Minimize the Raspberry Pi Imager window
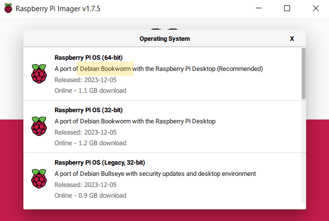The width and height of the screenshot is (329, 221). (260, 9)
